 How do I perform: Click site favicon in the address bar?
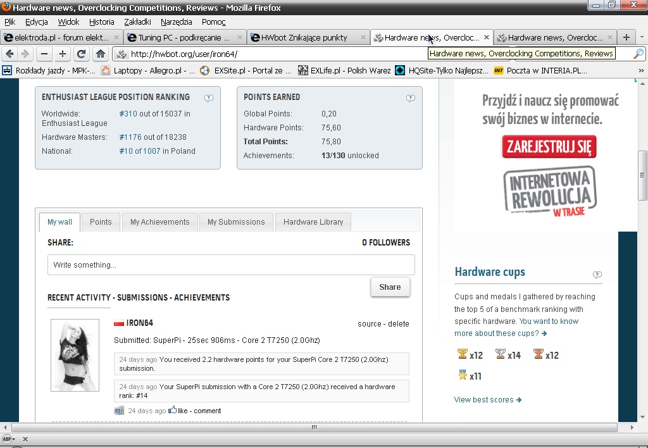121,54
